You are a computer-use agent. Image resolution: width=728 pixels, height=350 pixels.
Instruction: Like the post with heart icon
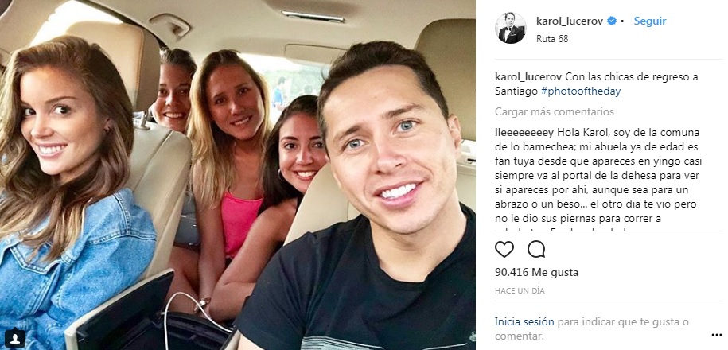coord(504,249)
